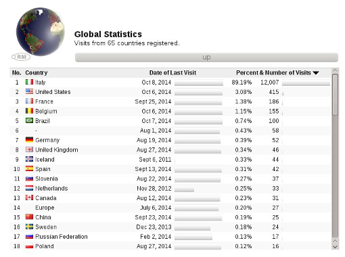Image resolution: width=345 pixels, height=257 pixels.
Task: Select the Sweden flag icon
Action: click(29, 227)
